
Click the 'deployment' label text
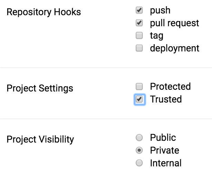pyautogui.click(x=175, y=48)
